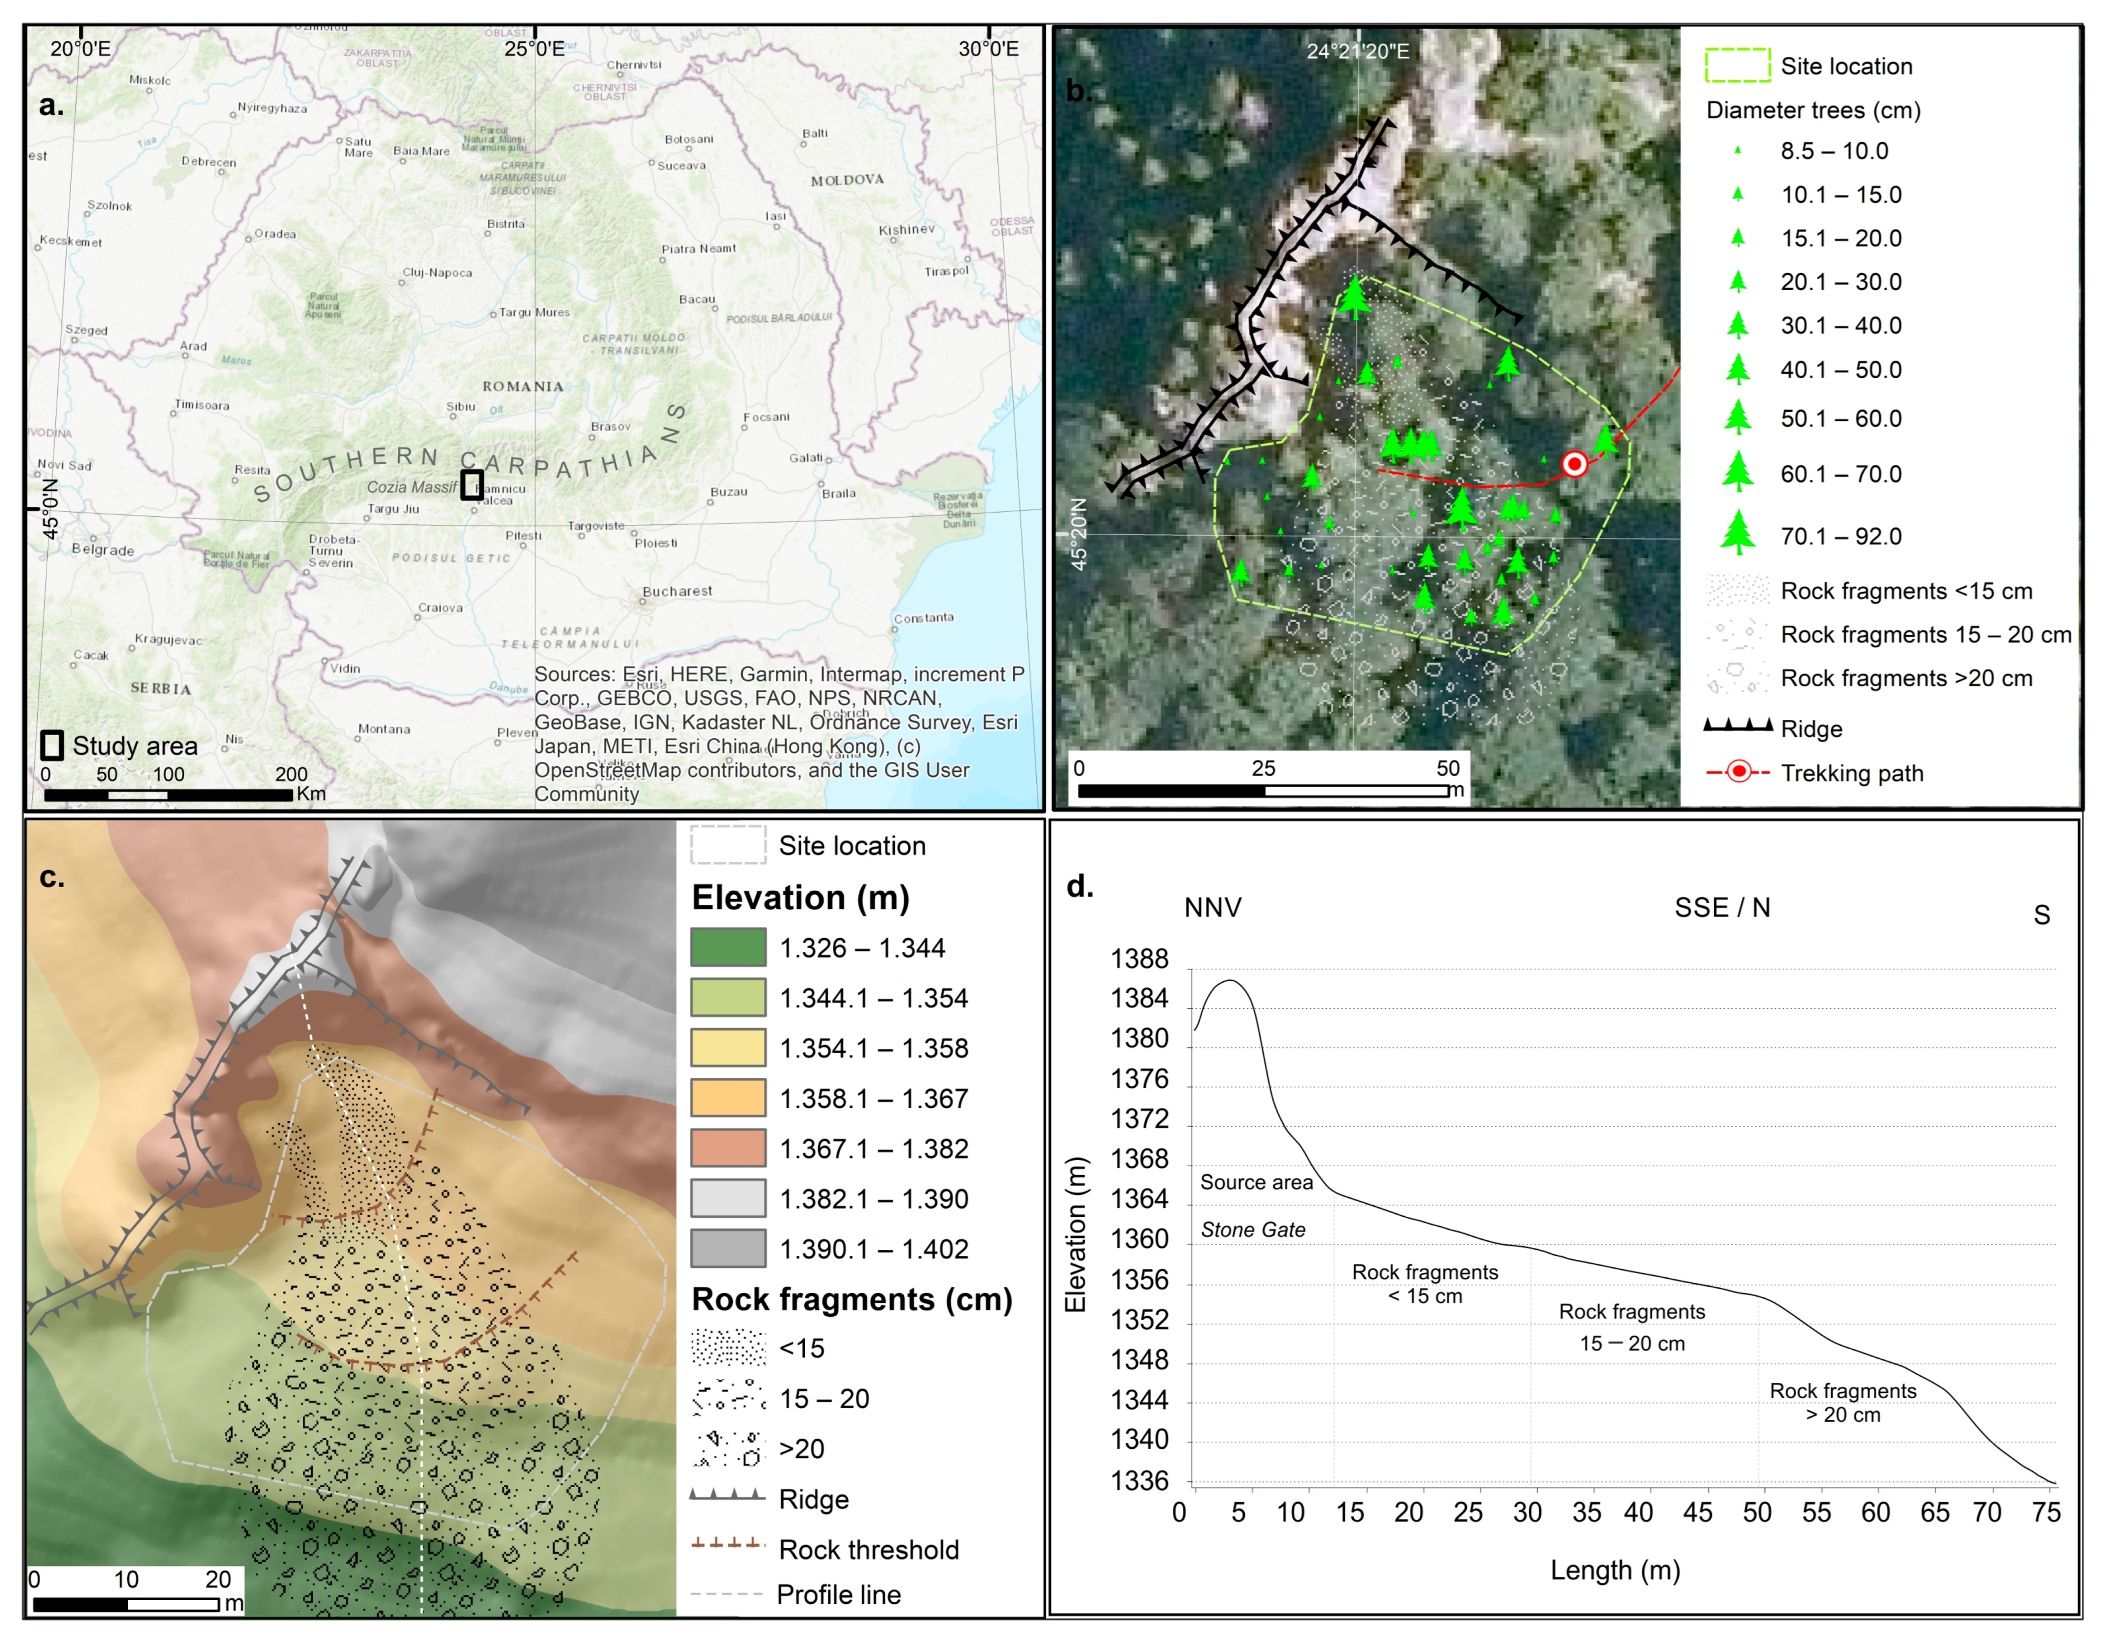The width and height of the screenshot is (2106, 1638).
Task: Click the Bucharest label on the map
Action: (677, 592)
